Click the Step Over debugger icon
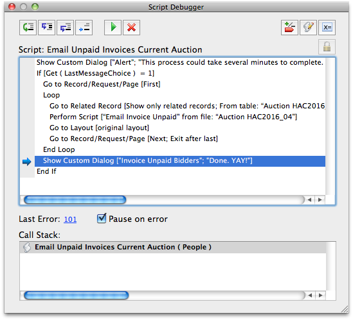The image size is (353, 320). click(28, 28)
